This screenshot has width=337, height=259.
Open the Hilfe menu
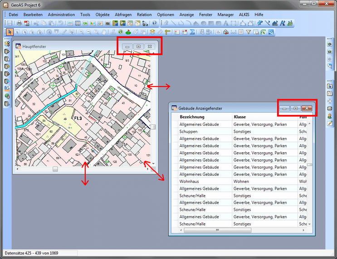(x=259, y=14)
